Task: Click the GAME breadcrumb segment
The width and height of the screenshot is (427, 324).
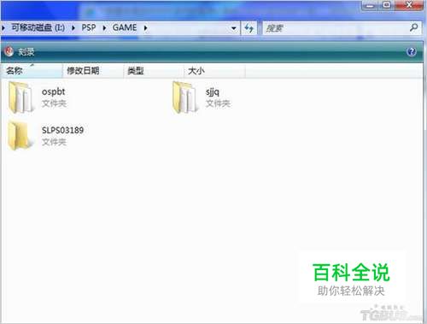Action: click(x=125, y=27)
